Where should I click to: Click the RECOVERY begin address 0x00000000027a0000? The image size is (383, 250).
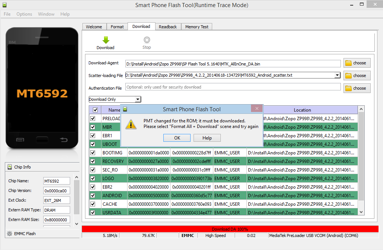149,161
